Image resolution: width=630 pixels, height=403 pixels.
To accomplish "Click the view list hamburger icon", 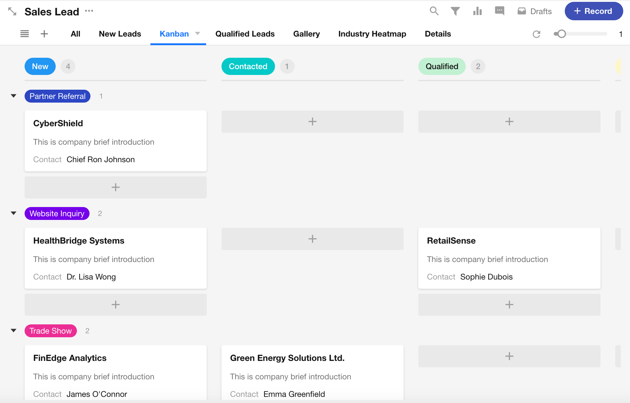I will click(25, 34).
